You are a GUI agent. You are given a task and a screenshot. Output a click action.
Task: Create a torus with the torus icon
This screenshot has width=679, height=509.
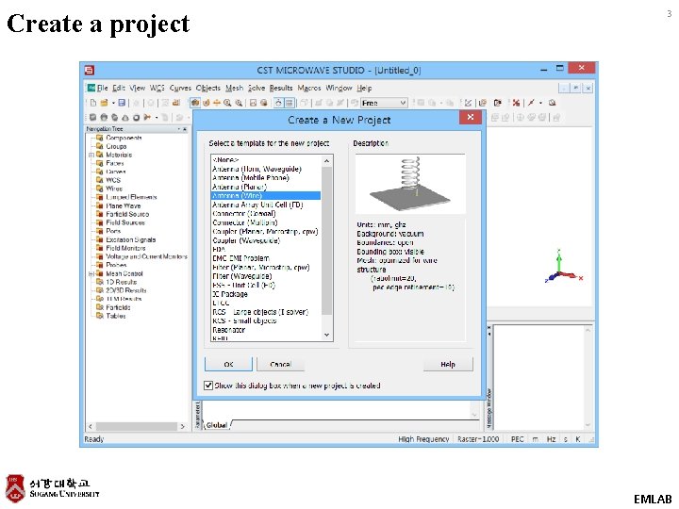137,117
